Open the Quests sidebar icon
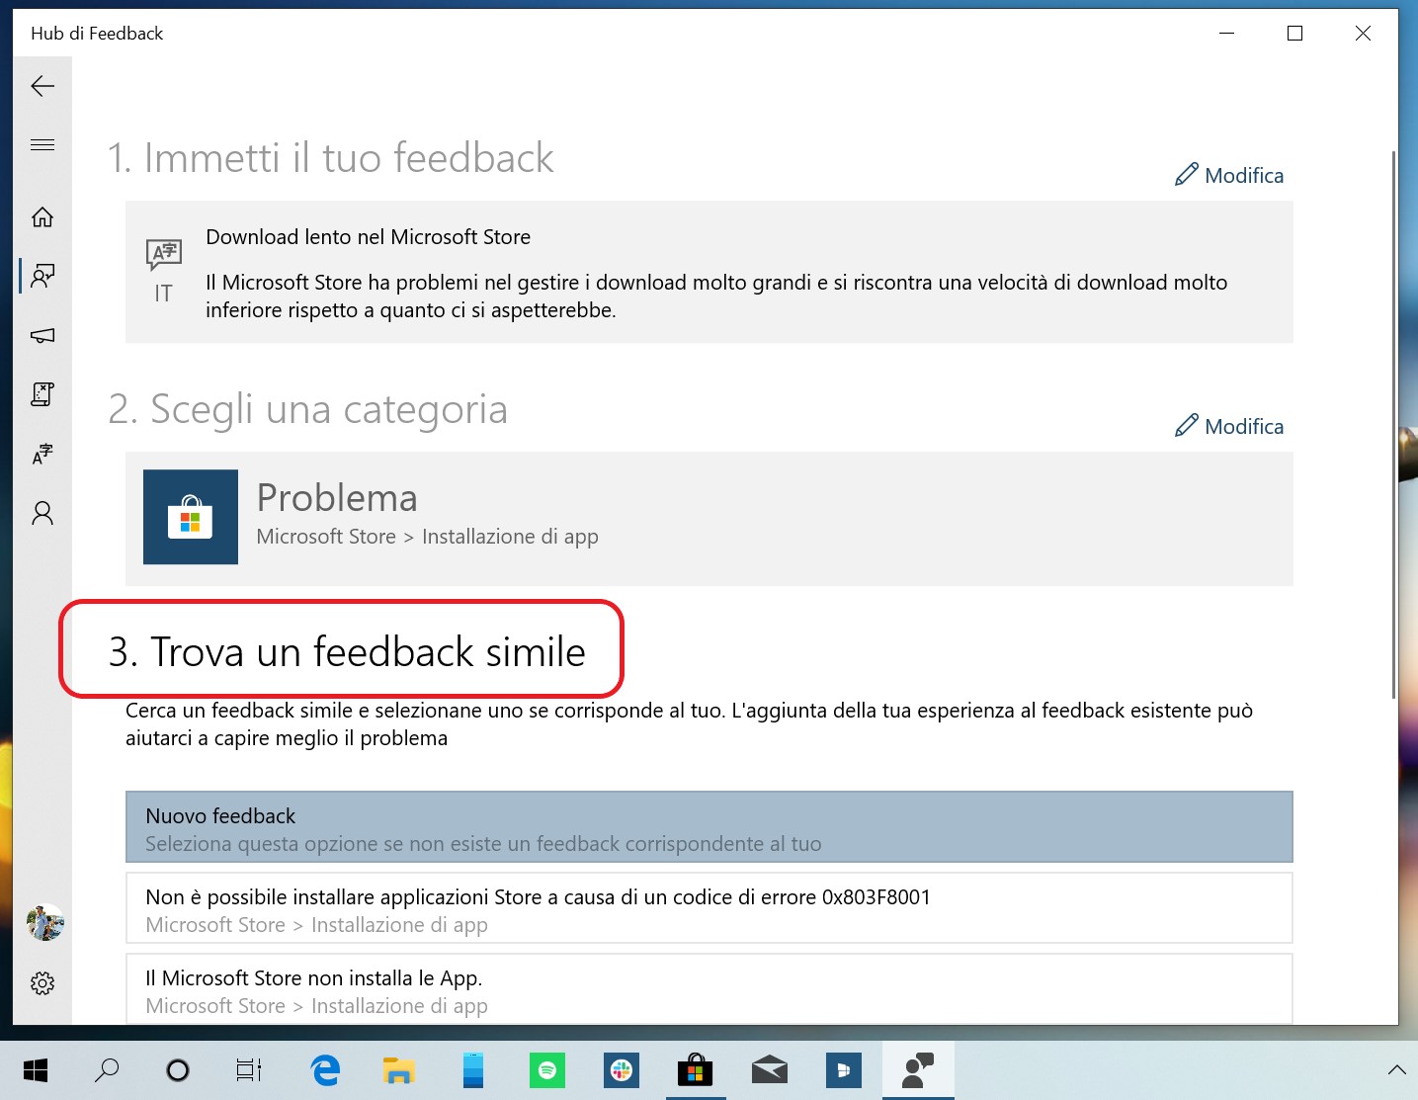 coord(42,394)
